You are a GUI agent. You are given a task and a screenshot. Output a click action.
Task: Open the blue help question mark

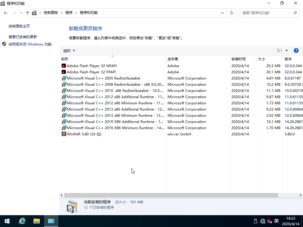(x=296, y=51)
